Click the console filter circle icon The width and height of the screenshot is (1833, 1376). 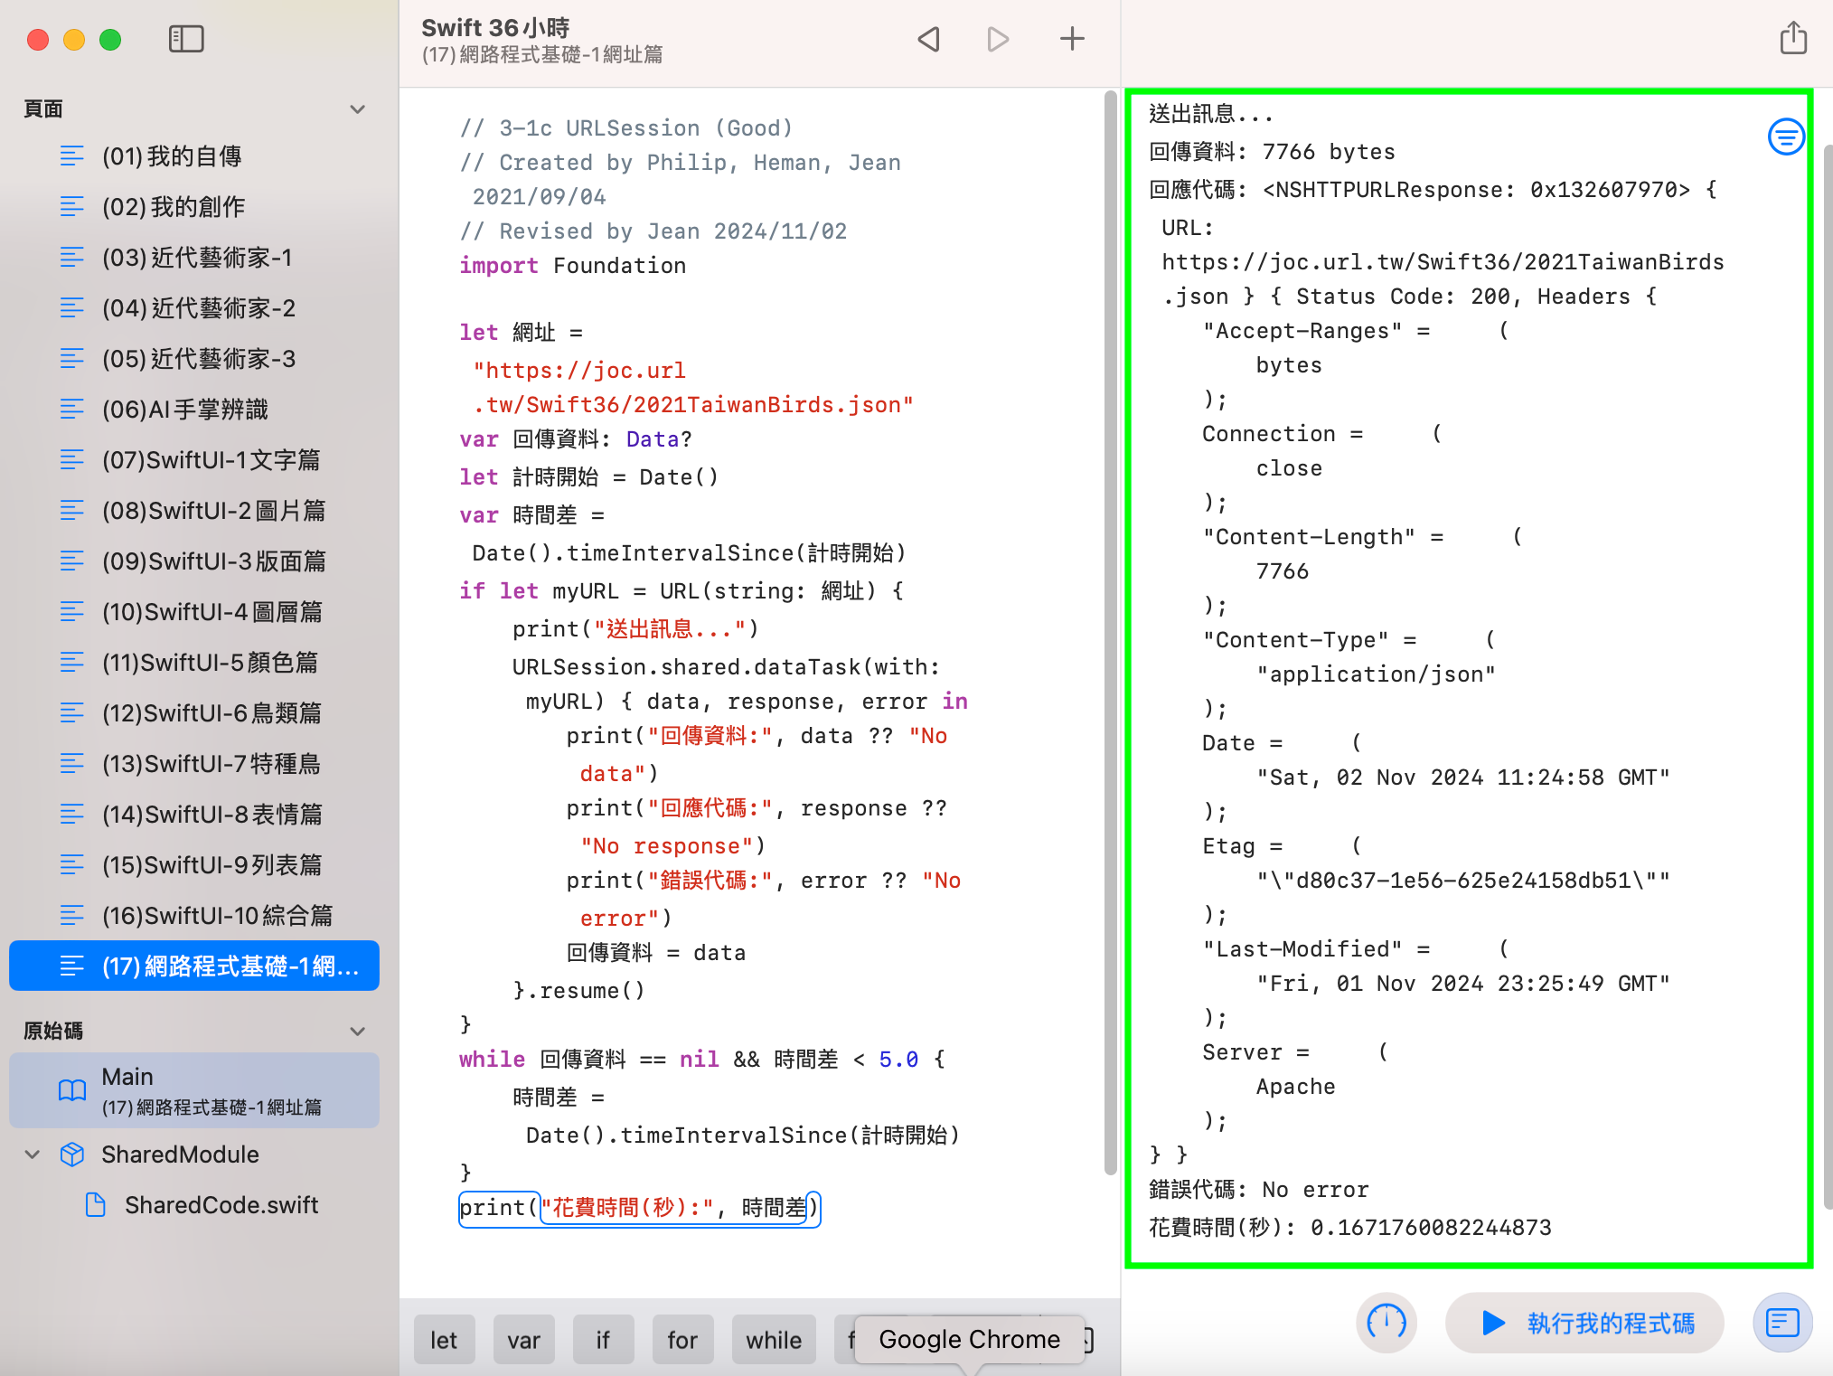pos(1786,137)
